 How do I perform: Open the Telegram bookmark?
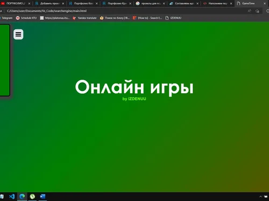(x=6, y=18)
